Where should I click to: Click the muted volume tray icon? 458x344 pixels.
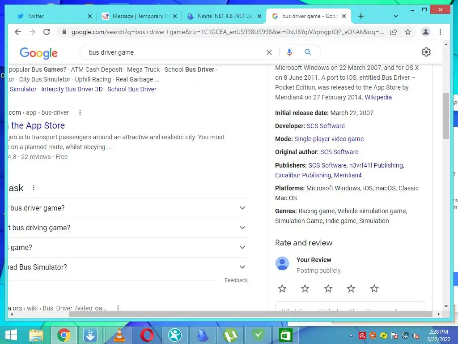(416, 335)
